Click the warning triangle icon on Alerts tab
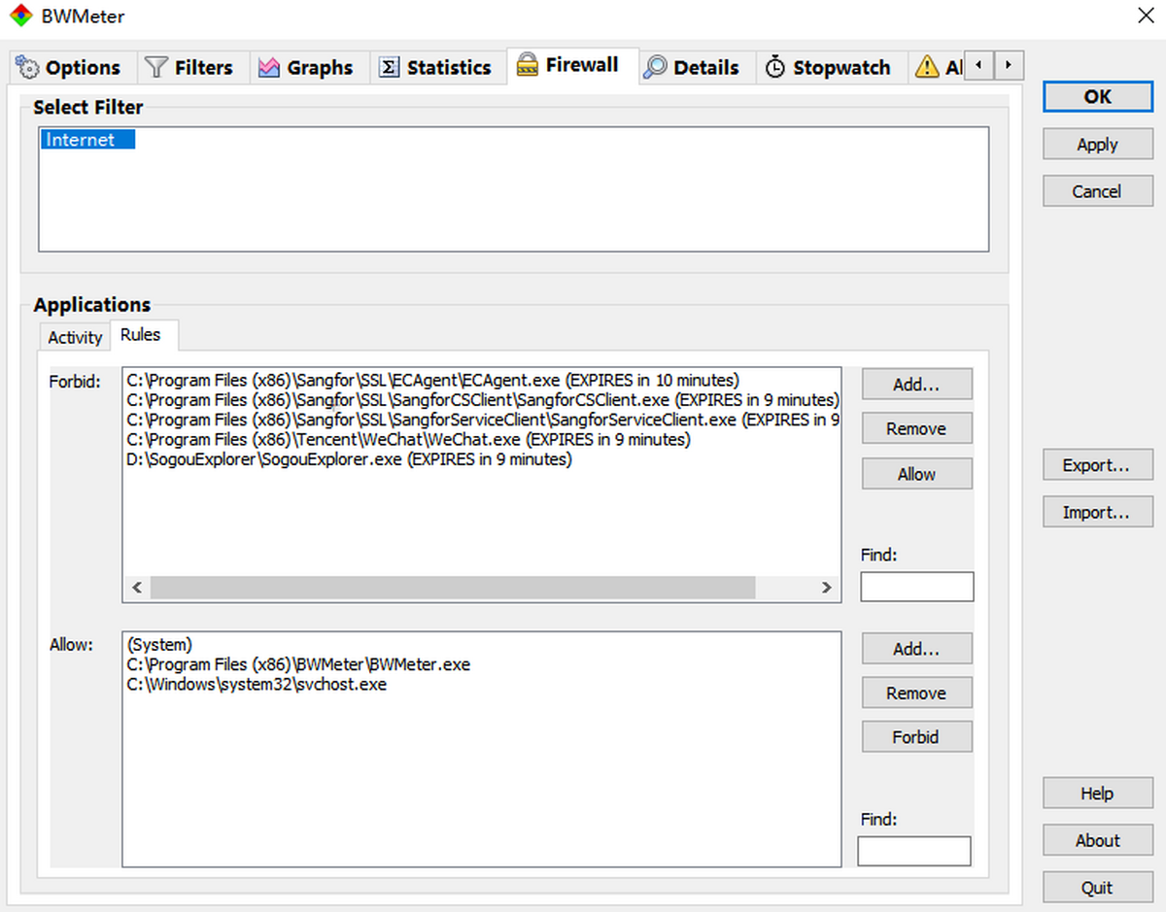Image resolution: width=1166 pixels, height=912 pixels. [927, 67]
